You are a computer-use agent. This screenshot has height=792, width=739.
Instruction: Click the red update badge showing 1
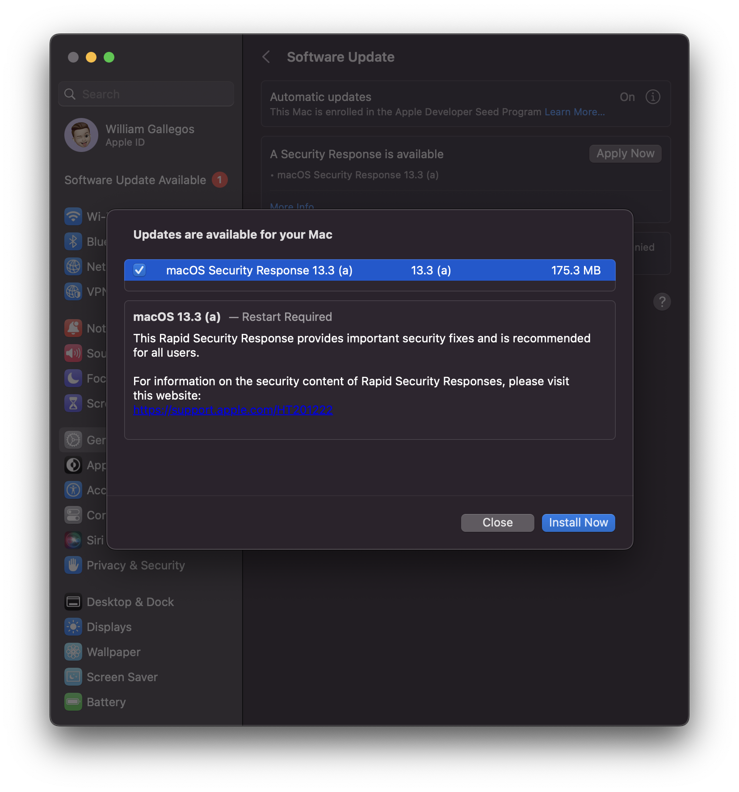[219, 180]
